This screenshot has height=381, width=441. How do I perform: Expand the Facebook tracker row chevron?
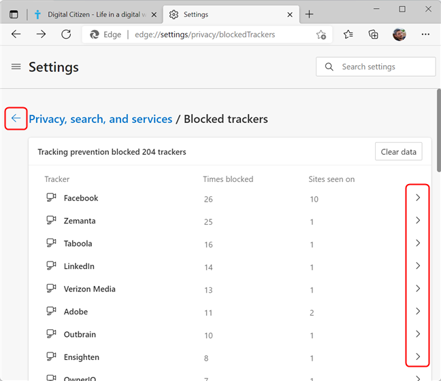coord(418,198)
